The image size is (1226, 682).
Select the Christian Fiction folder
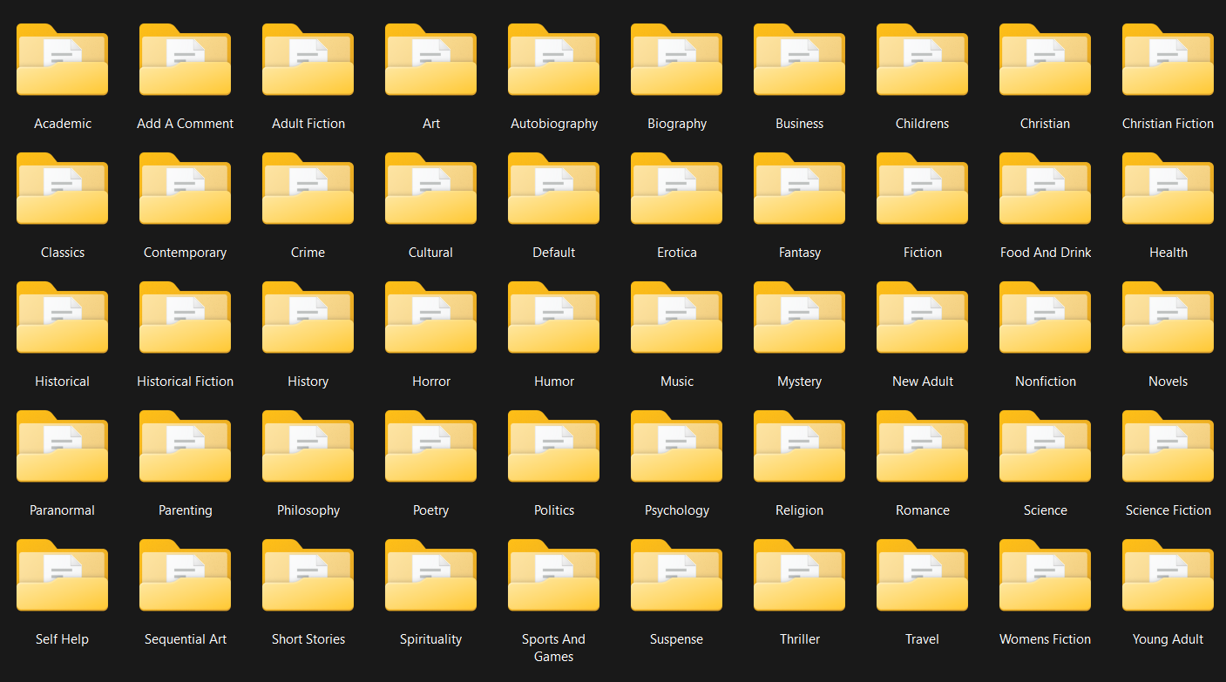point(1168,61)
